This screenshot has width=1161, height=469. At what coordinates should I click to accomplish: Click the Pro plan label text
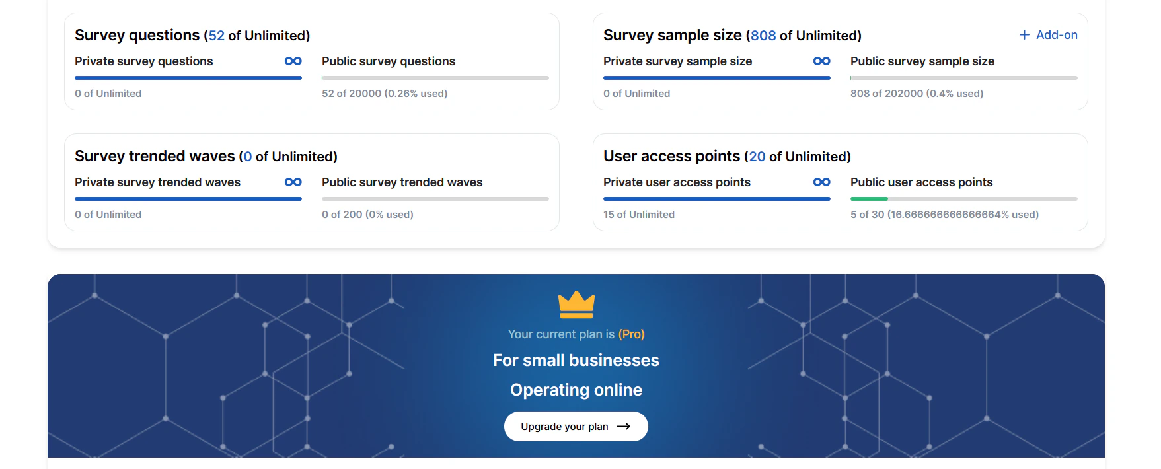(632, 334)
